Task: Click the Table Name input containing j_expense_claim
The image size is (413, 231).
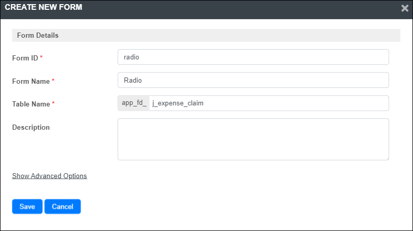Action: click(x=269, y=103)
